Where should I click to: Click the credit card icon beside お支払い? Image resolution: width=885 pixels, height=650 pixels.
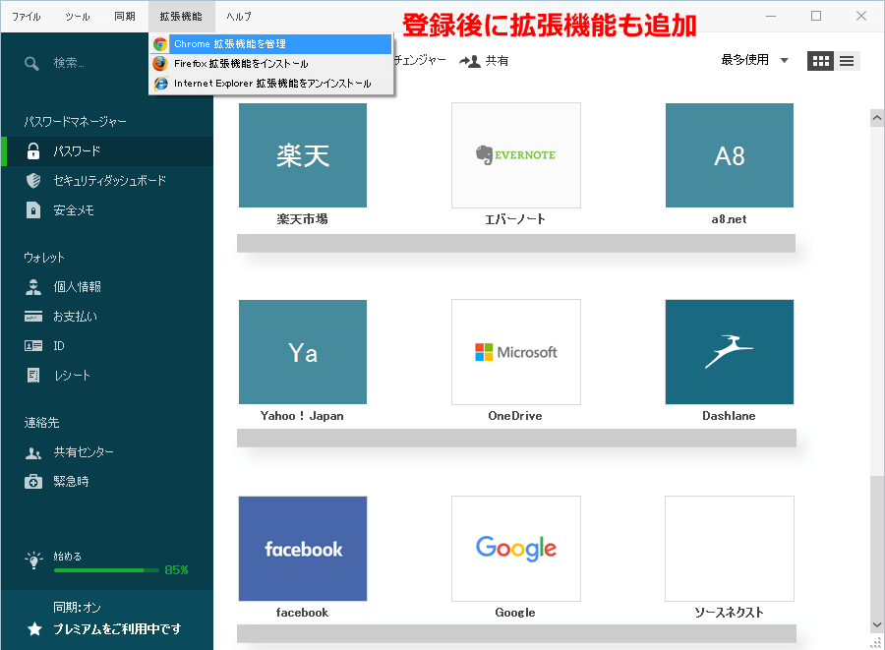pos(33,317)
